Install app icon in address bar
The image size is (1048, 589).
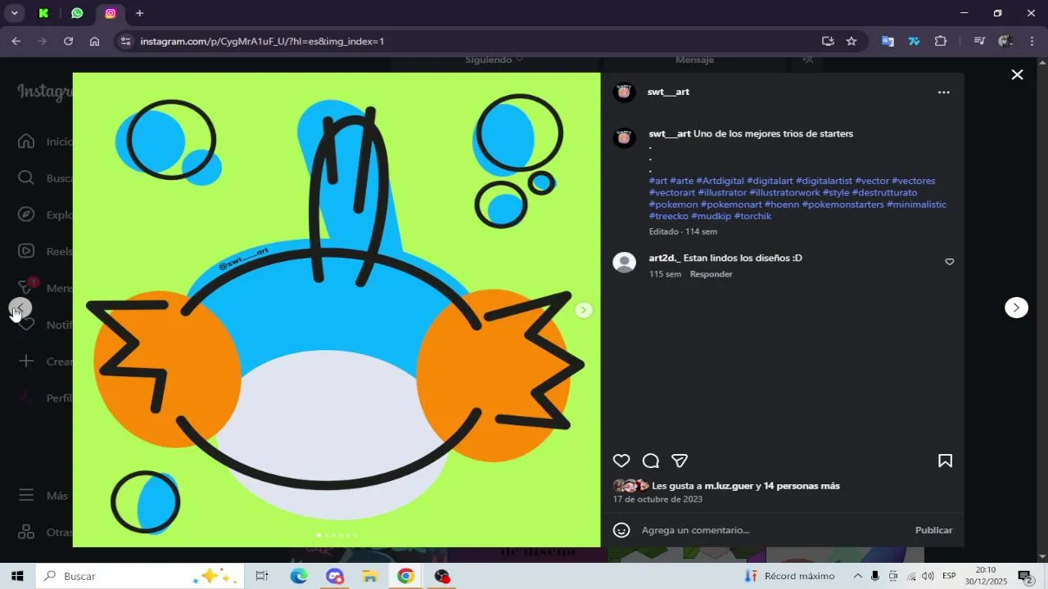click(x=828, y=41)
